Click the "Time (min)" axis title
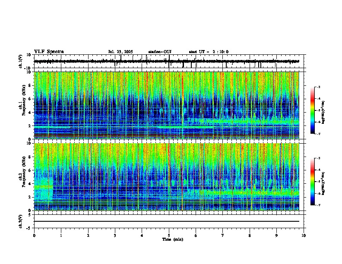This screenshot has height=264, width=342. pyautogui.click(x=173, y=239)
